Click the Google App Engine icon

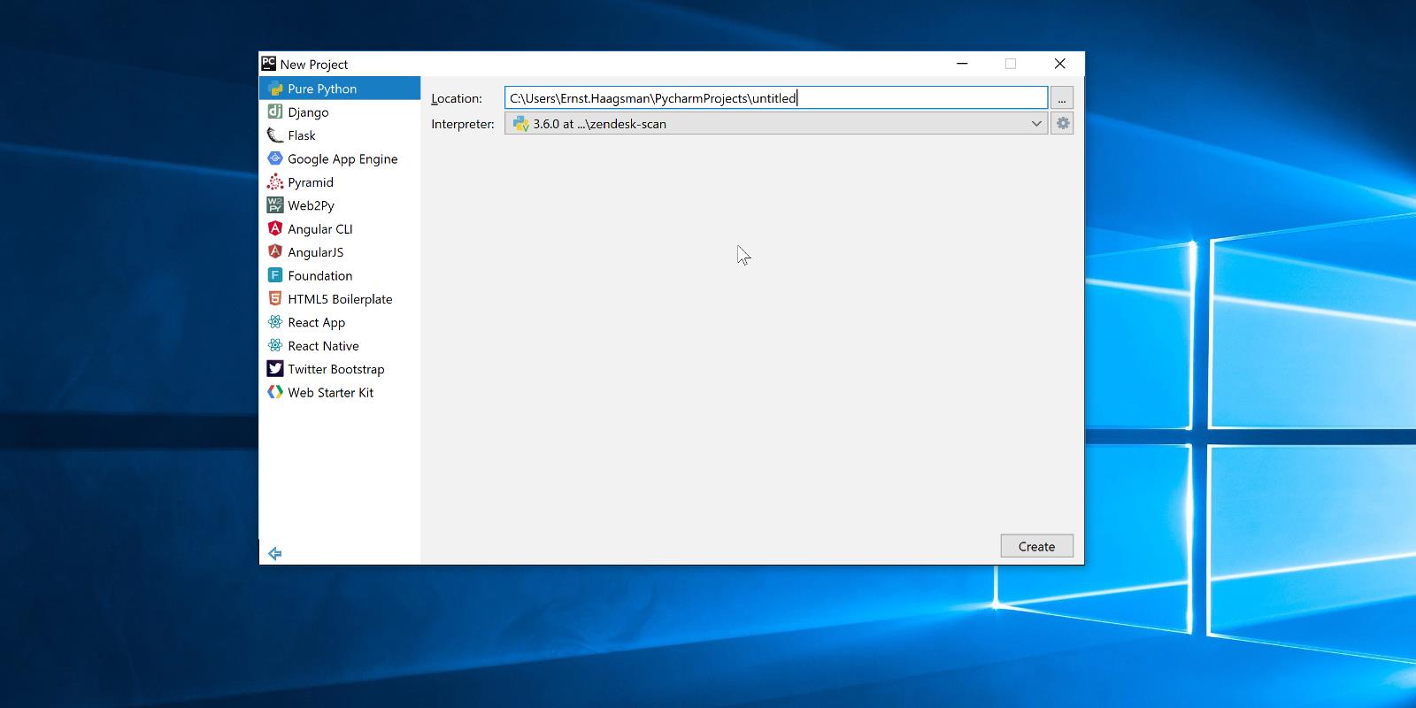(x=275, y=158)
